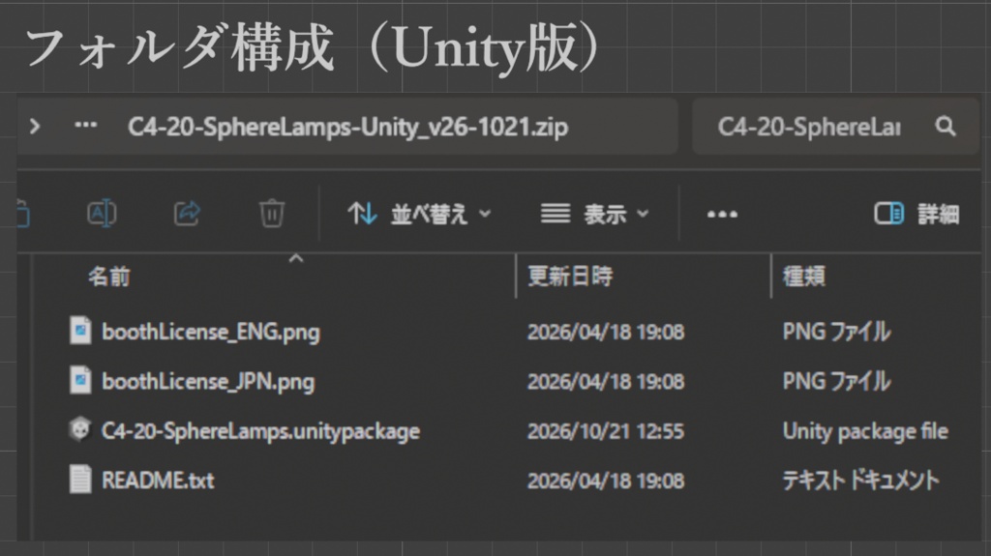
Task: Click date cell of boothLicense_ENG.png row
Action: point(606,333)
